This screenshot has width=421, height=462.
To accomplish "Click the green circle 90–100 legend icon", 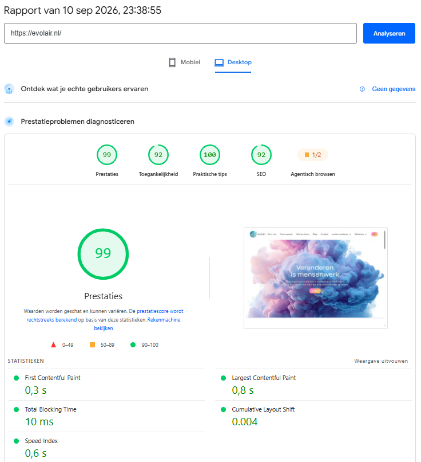I will click(x=133, y=344).
